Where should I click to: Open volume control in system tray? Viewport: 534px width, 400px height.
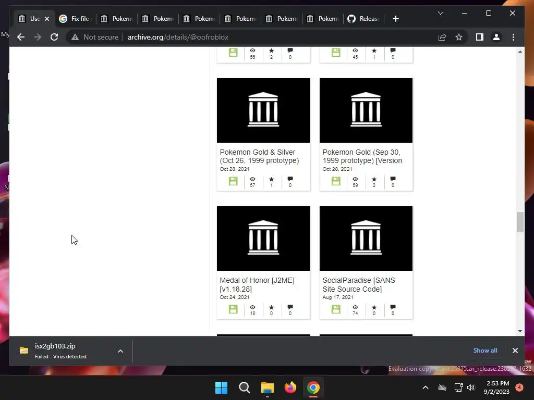471,387
